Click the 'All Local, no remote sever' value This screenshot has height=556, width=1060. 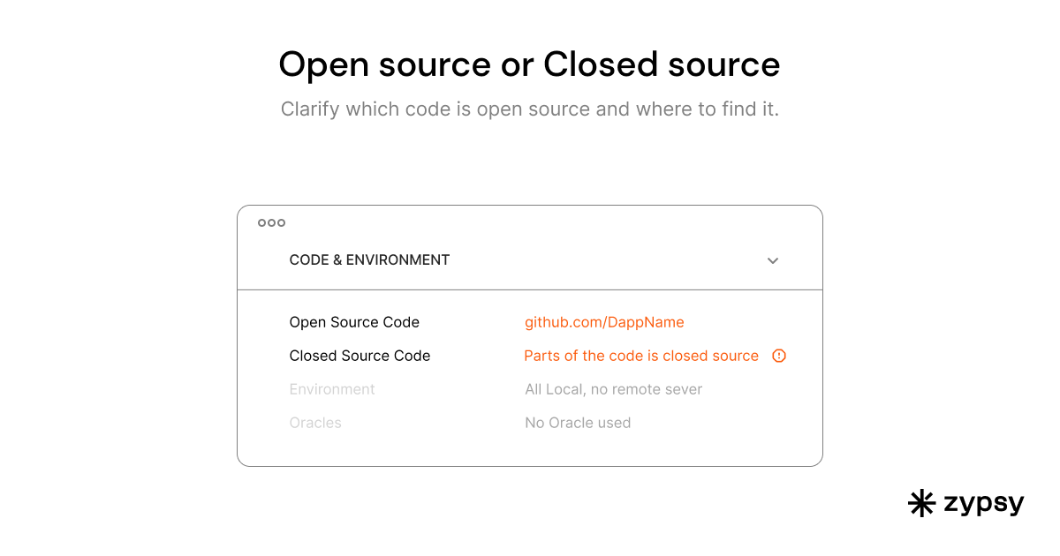613,389
